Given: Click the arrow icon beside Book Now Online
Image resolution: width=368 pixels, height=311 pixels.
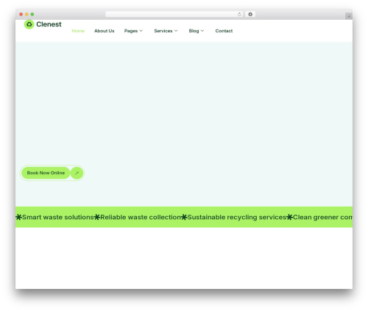Looking at the screenshot, I should coord(77,173).
